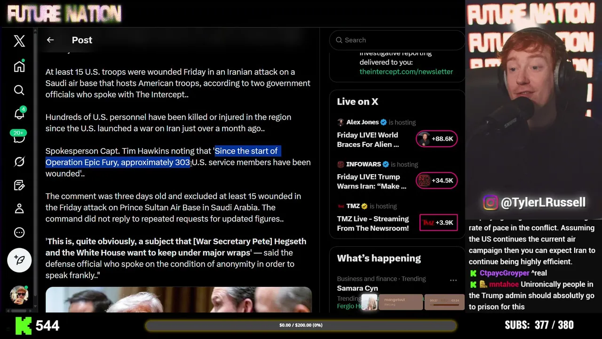Viewport: 602px width, 339px height.
Task: Click the highlighted text 'Since the start of'
Action: 246,151
